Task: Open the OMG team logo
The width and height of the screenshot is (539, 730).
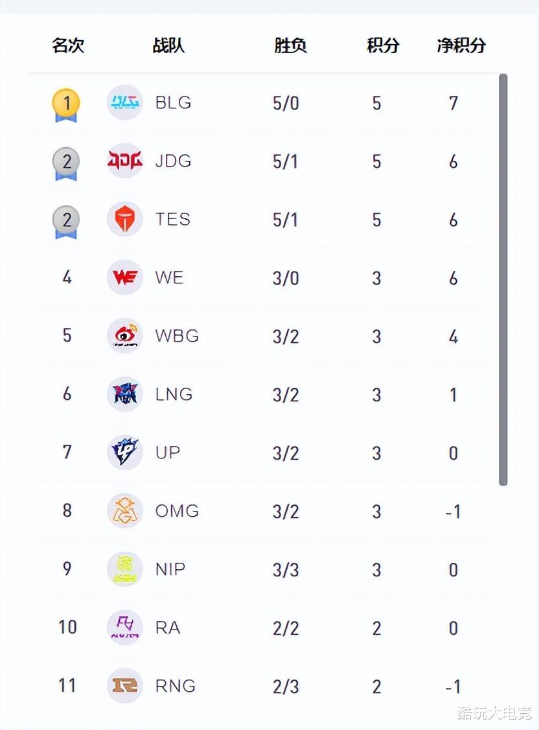Action: click(x=124, y=511)
